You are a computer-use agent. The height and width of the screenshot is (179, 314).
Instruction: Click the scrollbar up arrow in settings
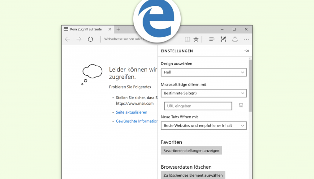250,58
